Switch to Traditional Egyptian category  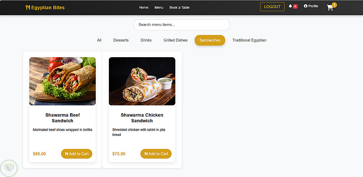coord(249,40)
